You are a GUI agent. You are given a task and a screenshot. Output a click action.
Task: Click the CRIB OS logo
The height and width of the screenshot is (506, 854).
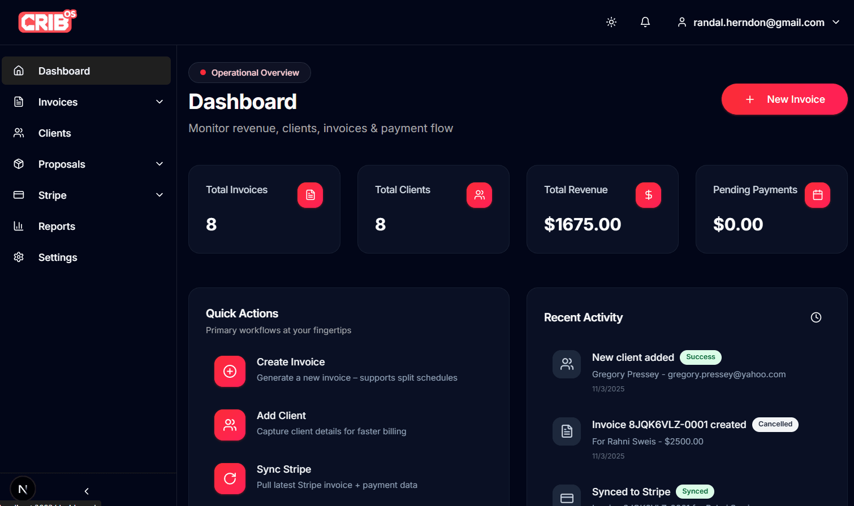point(48,22)
